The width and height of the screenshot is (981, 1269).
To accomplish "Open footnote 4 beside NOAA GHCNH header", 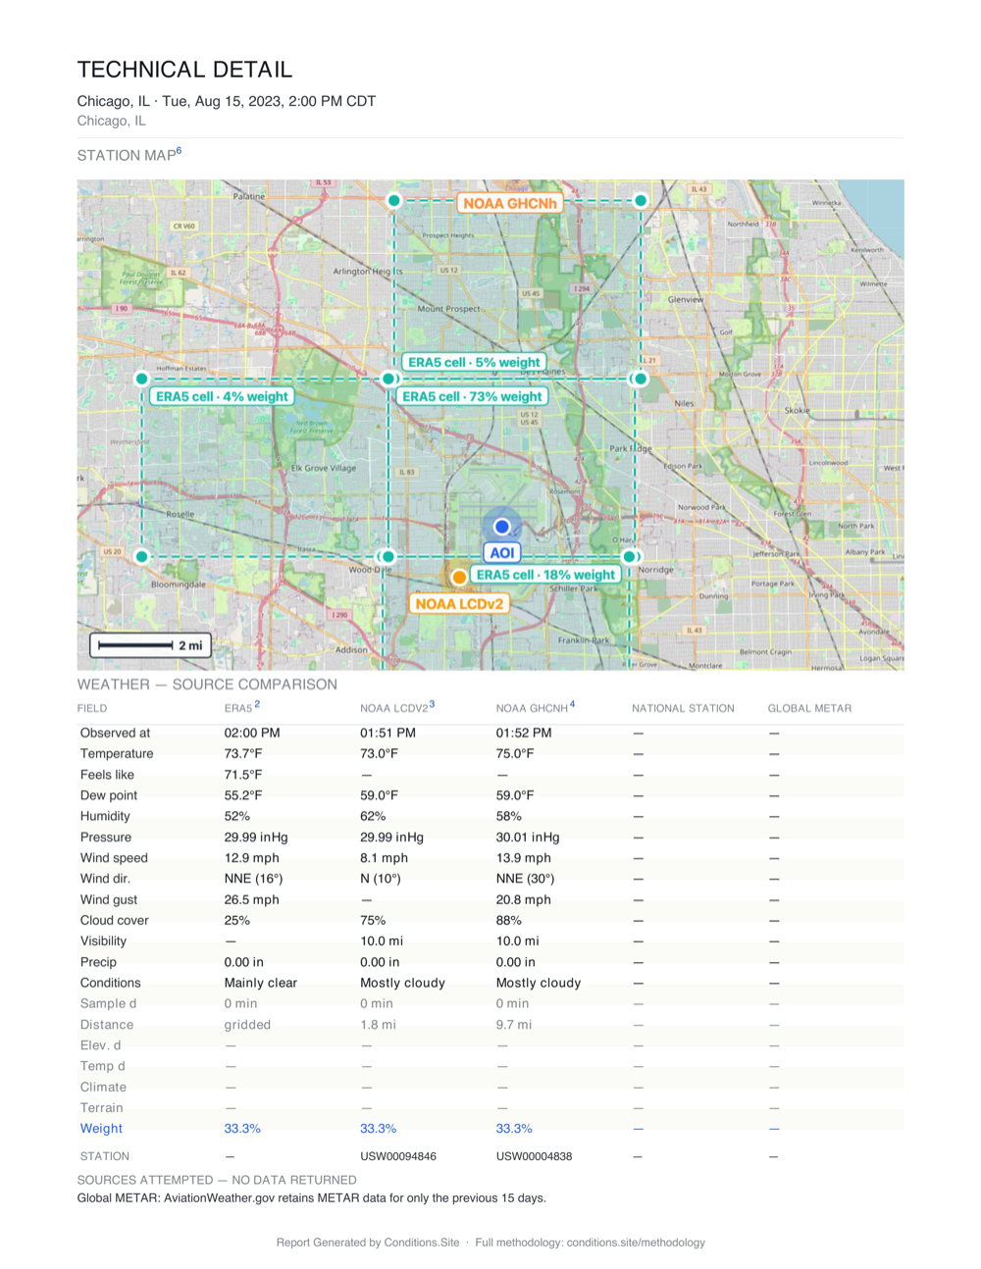I will tap(572, 704).
